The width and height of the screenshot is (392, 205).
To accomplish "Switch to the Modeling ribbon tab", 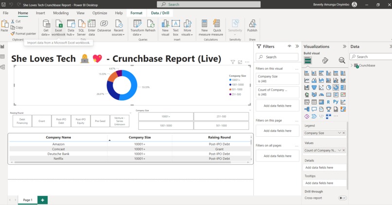I will point(61,13).
